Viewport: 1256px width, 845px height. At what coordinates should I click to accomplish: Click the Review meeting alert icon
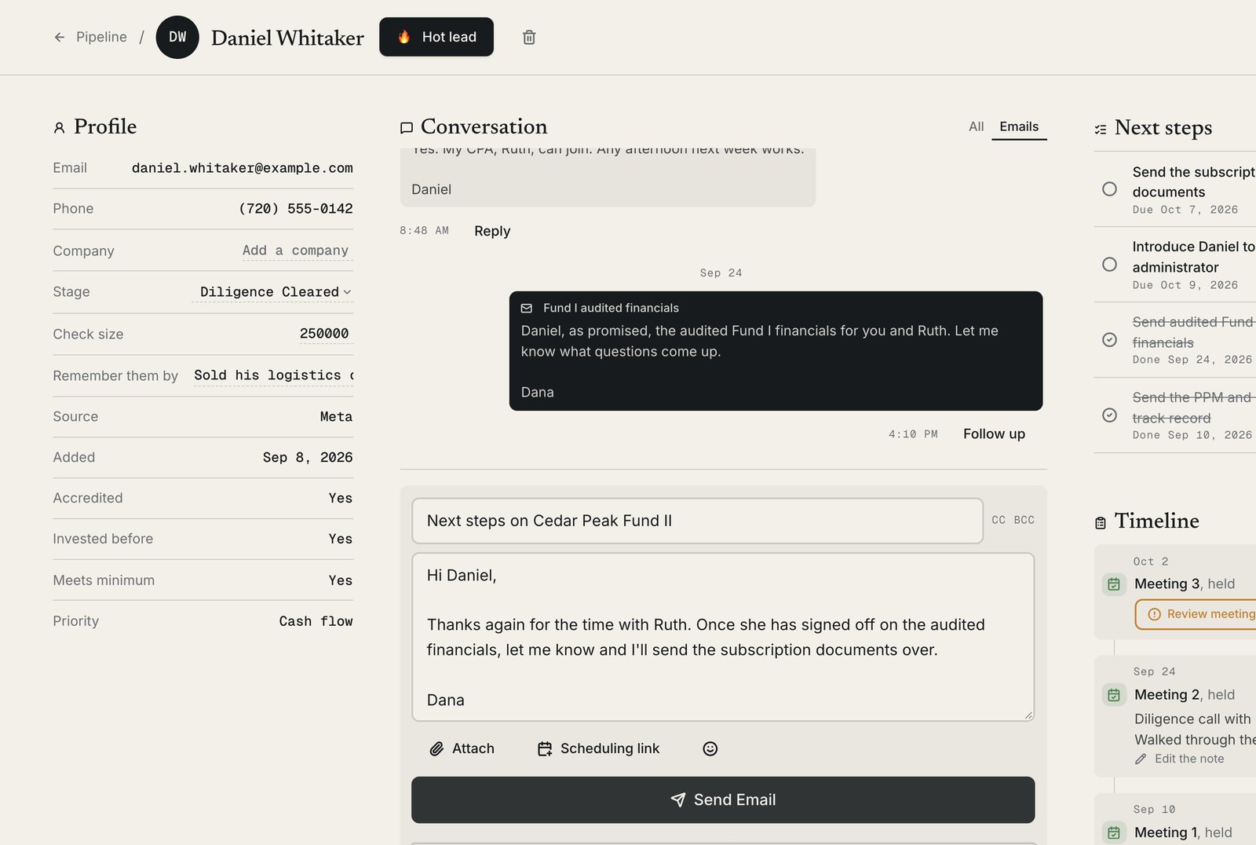(x=1154, y=614)
